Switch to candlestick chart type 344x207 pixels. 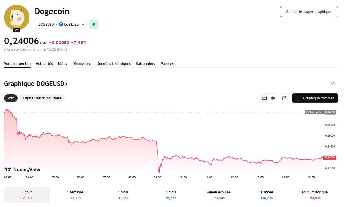[x=273, y=98]
